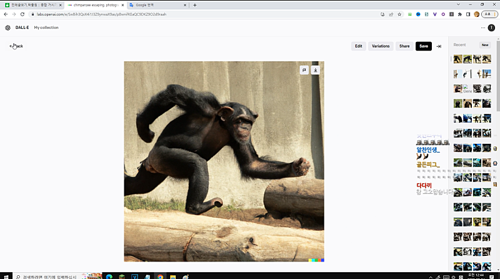
Task: Go Back to previous page
Action: (x=16, y=46)
